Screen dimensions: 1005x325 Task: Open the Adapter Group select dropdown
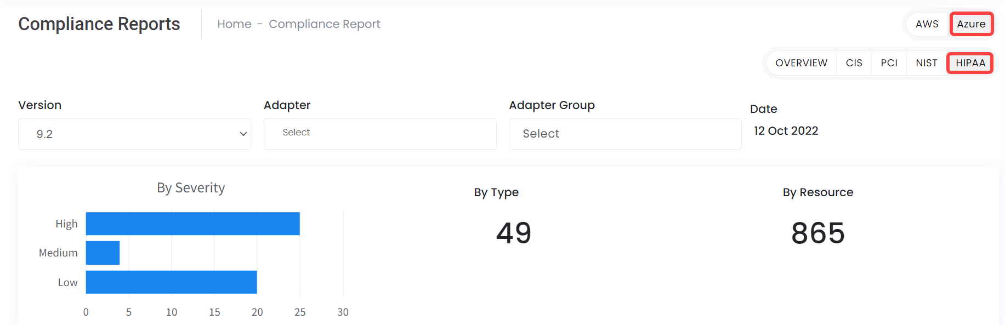coord(624,134)
